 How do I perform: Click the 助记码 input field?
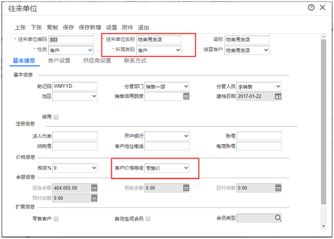75,86
